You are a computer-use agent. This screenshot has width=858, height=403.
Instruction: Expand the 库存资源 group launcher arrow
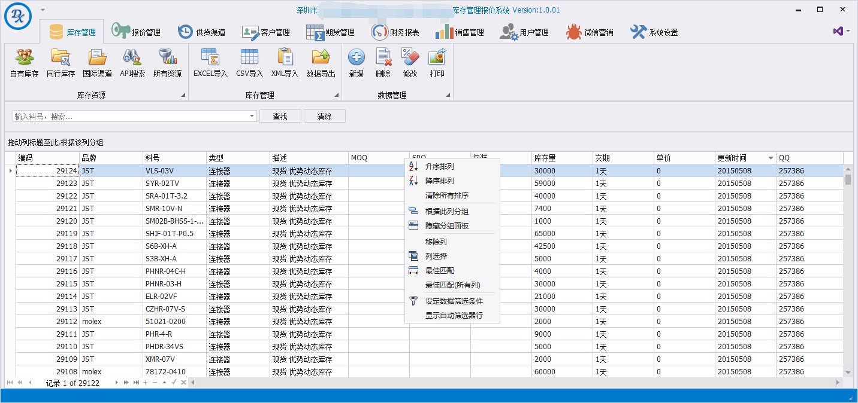183,96
